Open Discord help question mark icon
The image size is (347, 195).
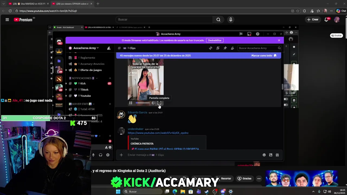(x=258, y=34)
